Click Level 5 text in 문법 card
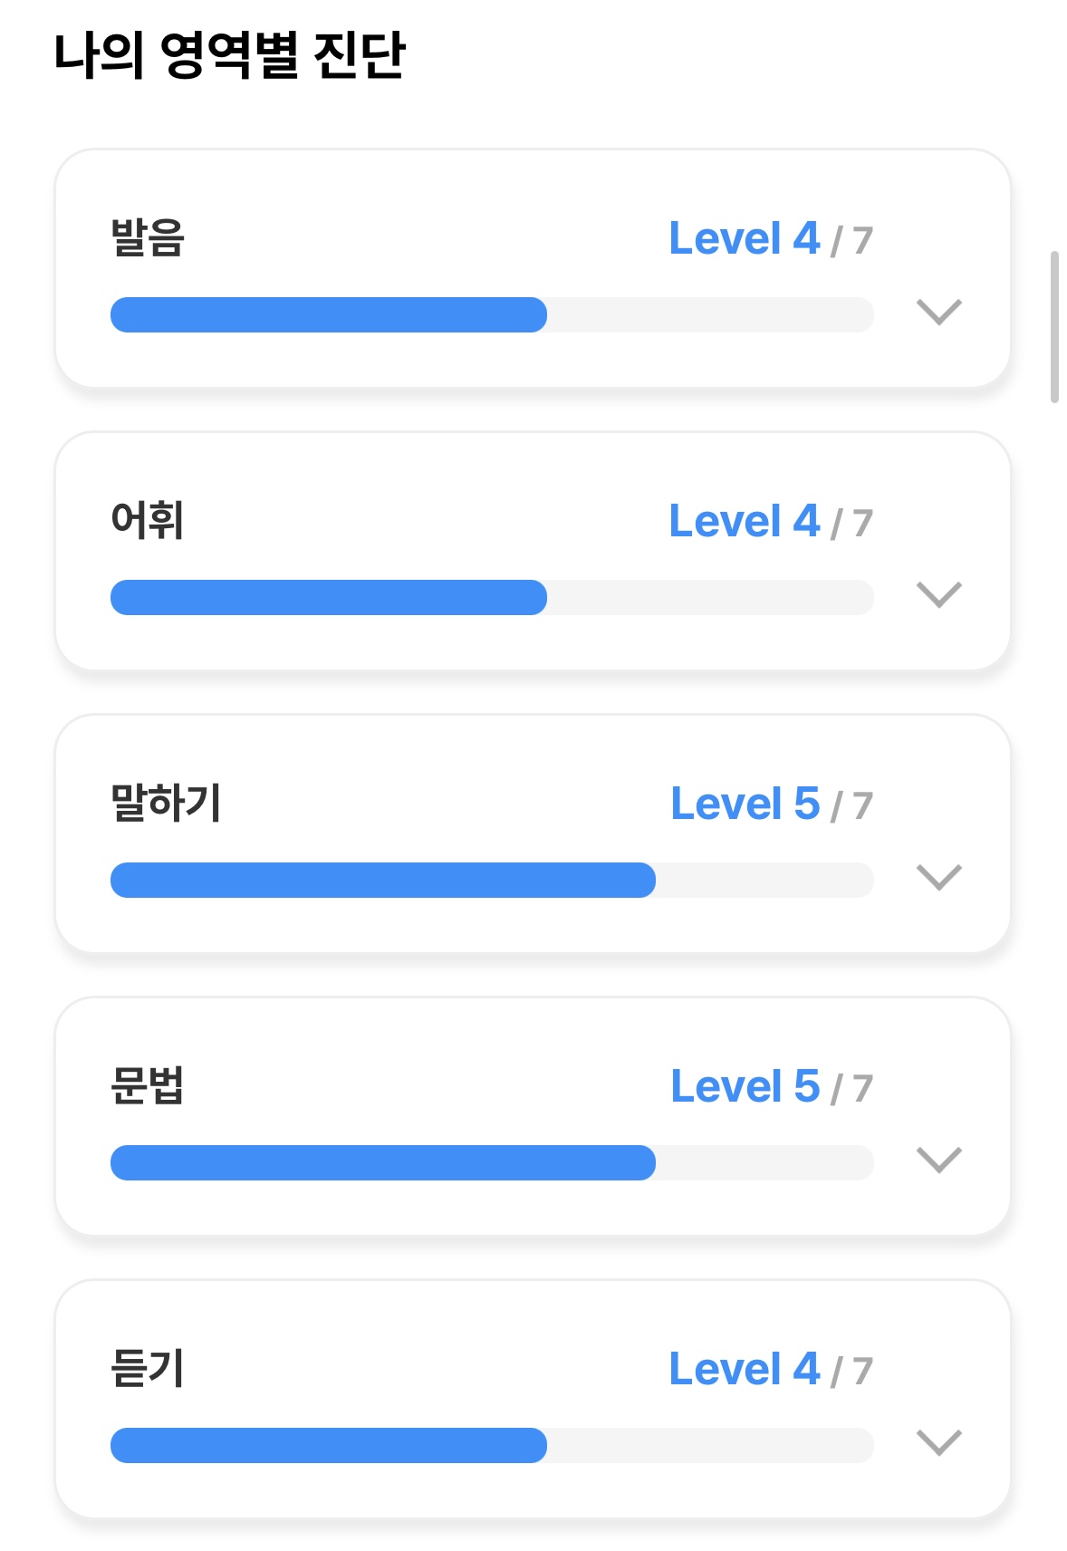 (x=745, y=1087)
